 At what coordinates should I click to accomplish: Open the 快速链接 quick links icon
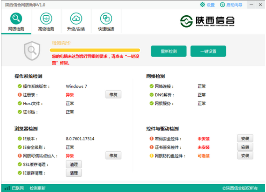(106, 18)
